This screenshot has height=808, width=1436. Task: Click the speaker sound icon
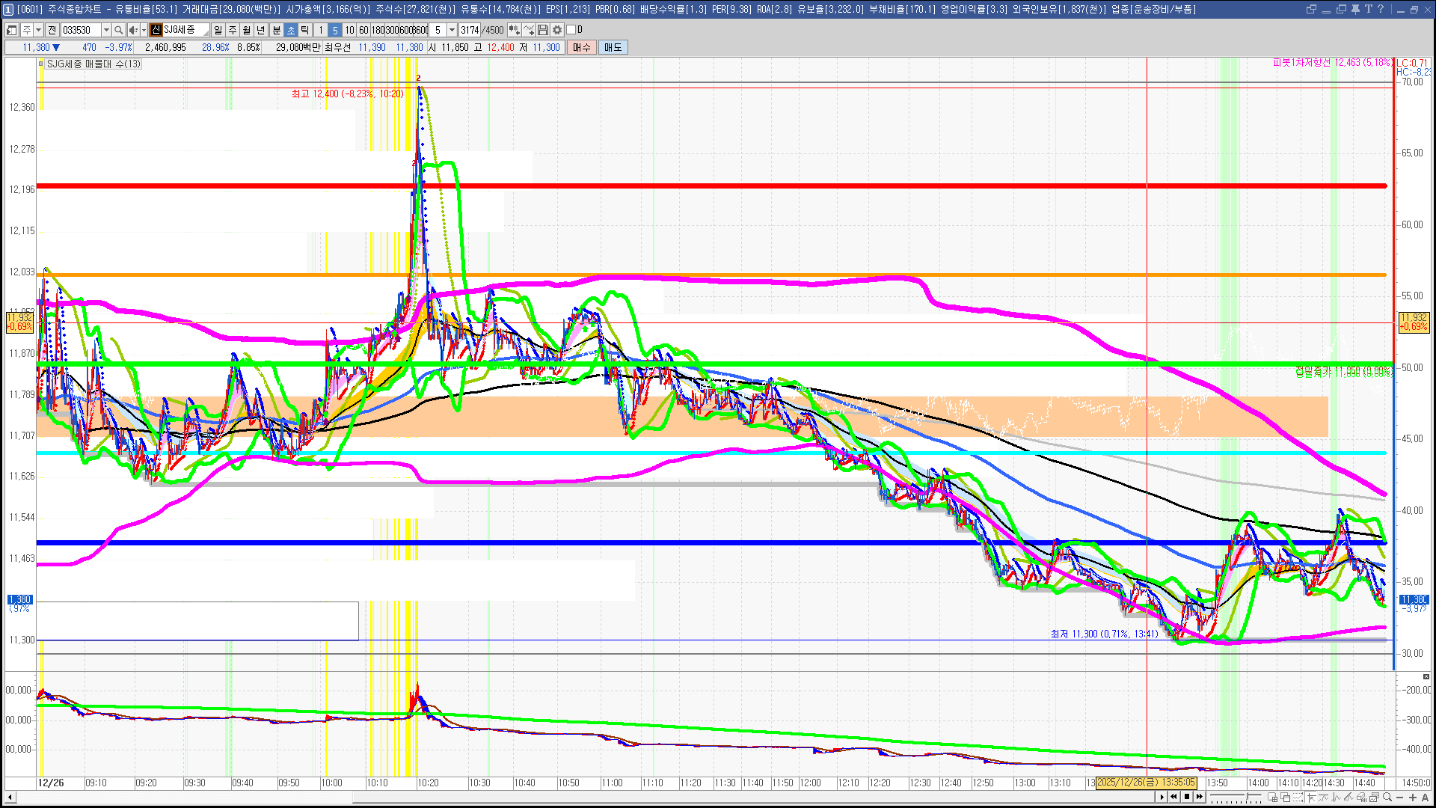(132, 30)
